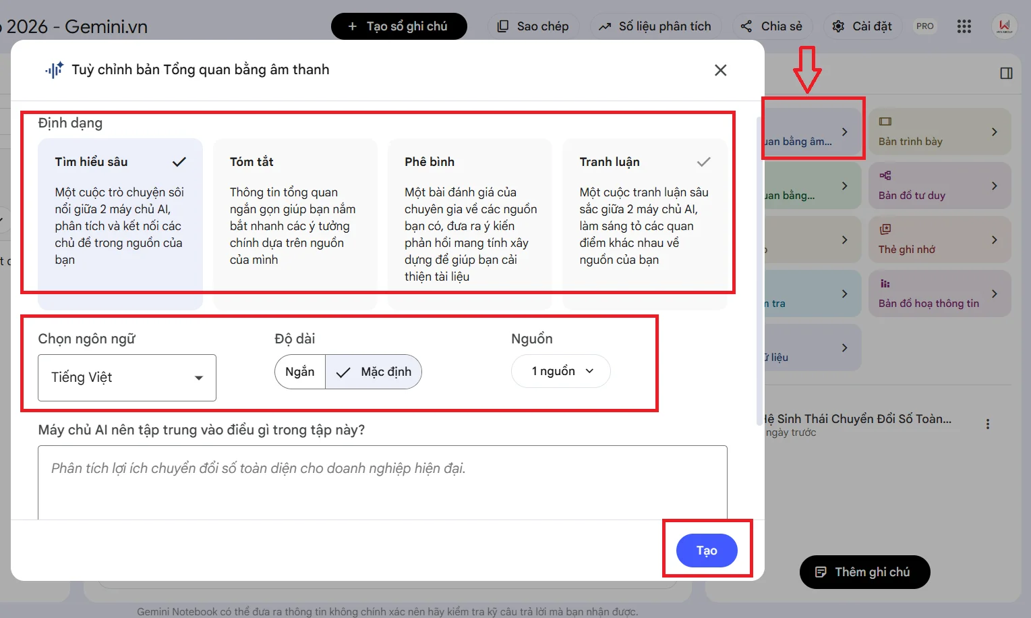
Task: Click the Sao chép button
Action: point(533,26)
